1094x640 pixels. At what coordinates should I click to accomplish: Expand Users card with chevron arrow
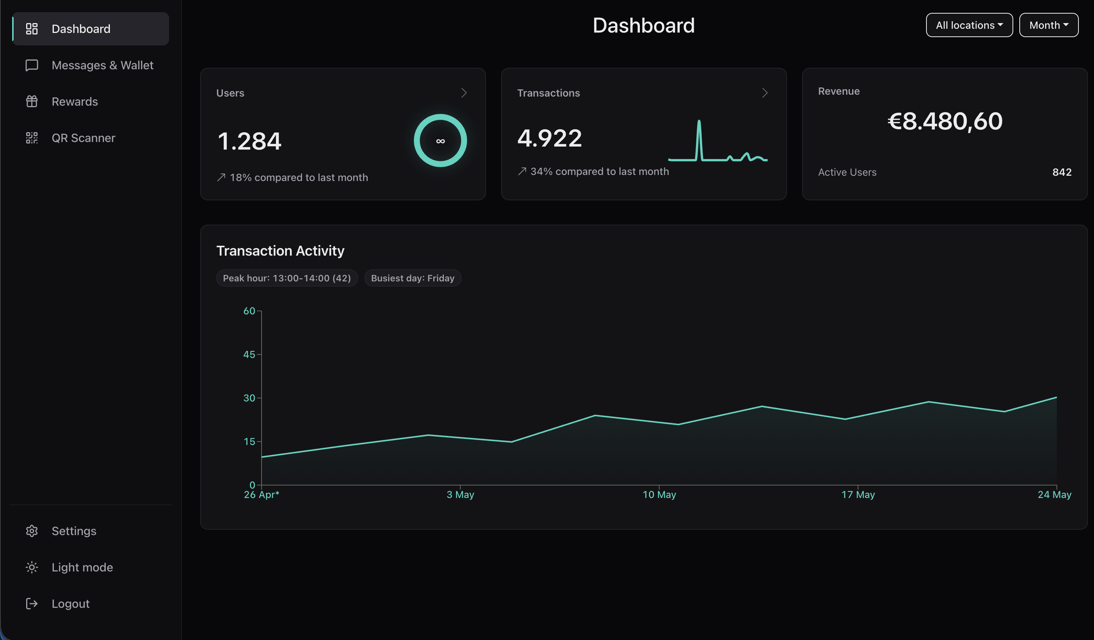point(464,93)
